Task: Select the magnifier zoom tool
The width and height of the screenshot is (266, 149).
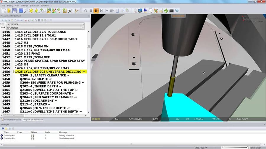Action: 26,11
